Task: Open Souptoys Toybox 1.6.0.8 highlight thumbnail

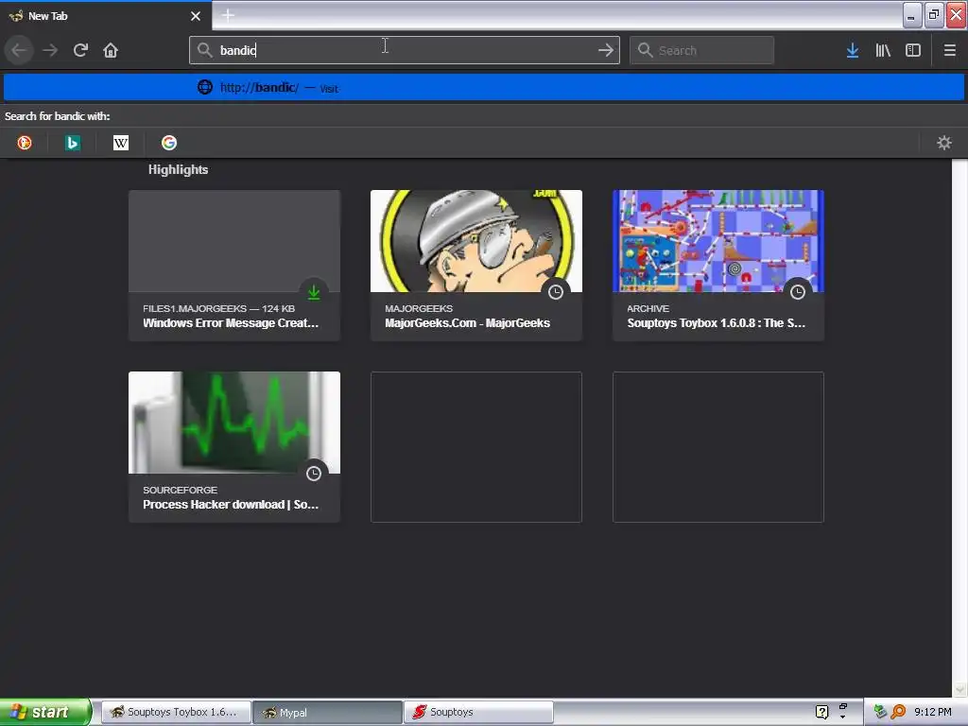Action: (x=718, y=241)
